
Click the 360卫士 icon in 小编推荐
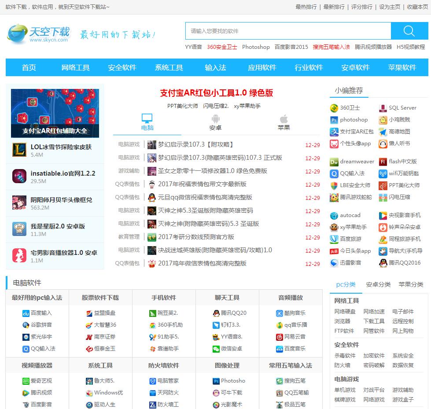point(334,108)
